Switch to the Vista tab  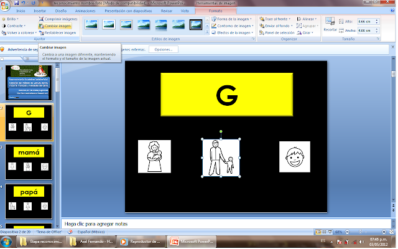[x=185, y=11]
